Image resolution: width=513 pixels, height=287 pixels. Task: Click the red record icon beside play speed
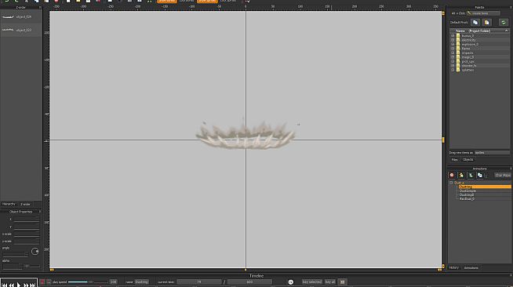[x=42, y=282]
